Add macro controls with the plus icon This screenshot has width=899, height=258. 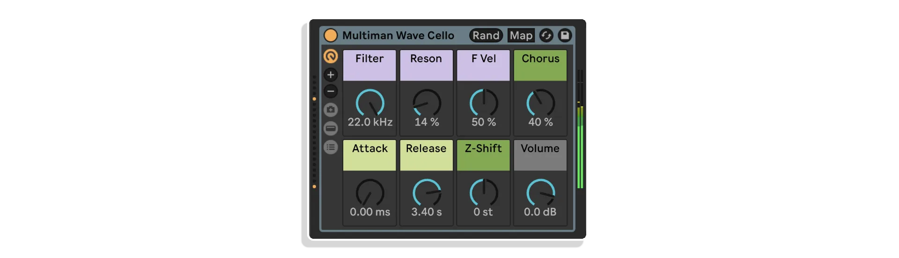point(331,74)
